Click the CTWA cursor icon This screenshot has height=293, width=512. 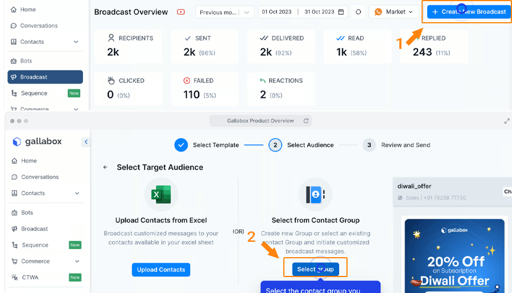click(x=15, y=277)
